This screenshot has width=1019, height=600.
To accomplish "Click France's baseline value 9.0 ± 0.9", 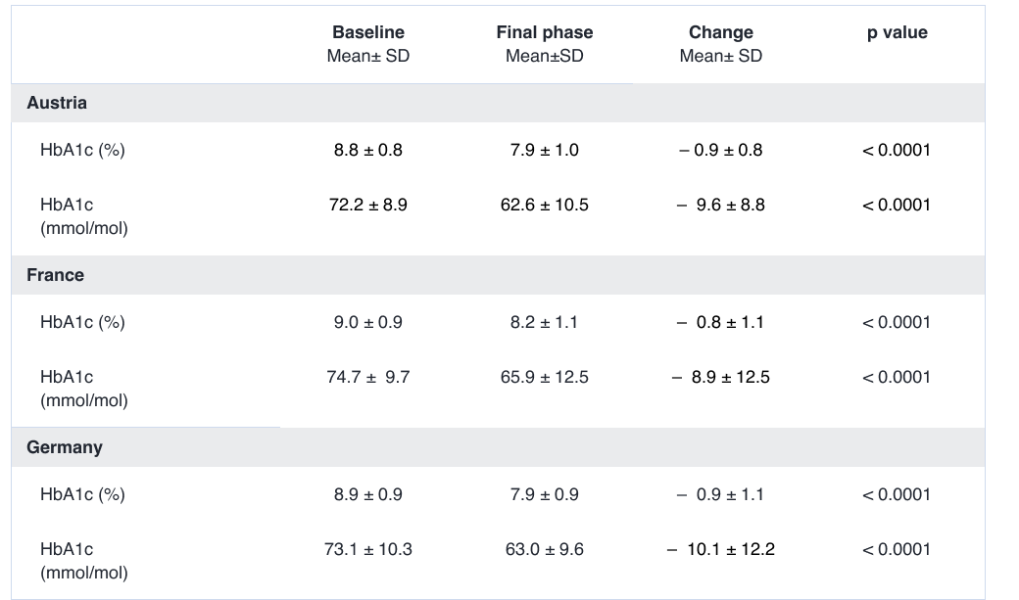I will coord(367,322).
